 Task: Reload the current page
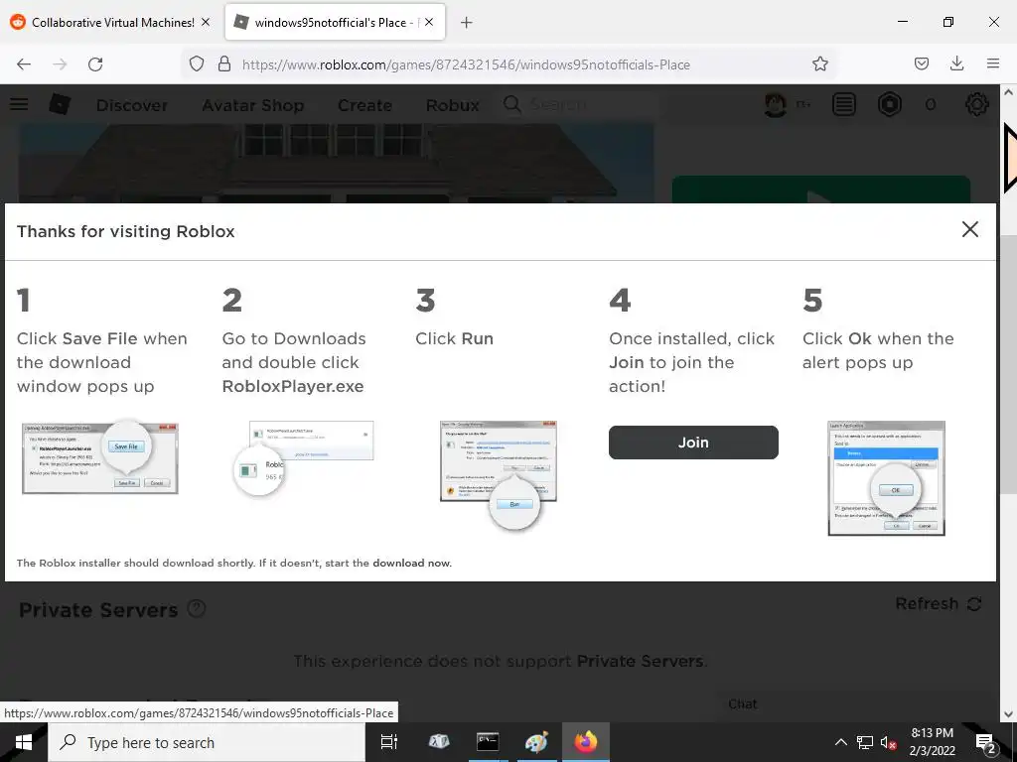coord(95,64)
